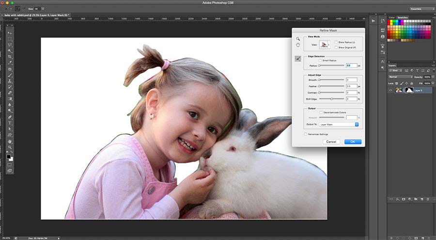Check the Decontaminate Colors option
The width and height of the screenshot is (436, 240).
tap(321, 112)
